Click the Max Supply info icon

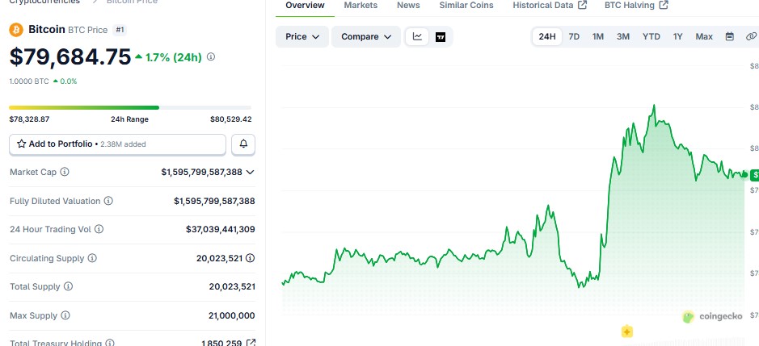tap(65, 315)
